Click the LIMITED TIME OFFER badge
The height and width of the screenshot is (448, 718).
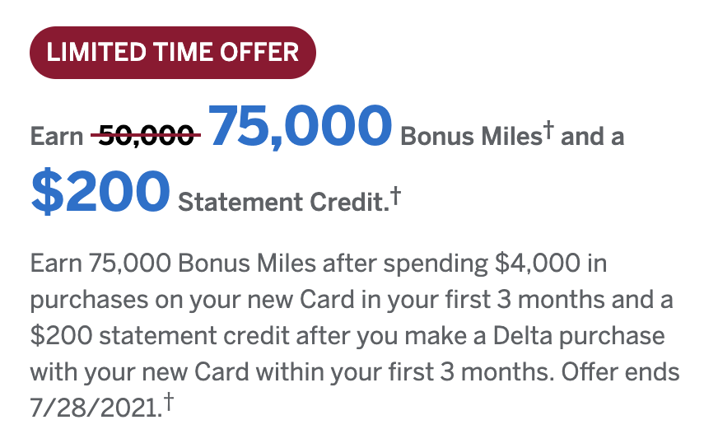pos(173,52)
